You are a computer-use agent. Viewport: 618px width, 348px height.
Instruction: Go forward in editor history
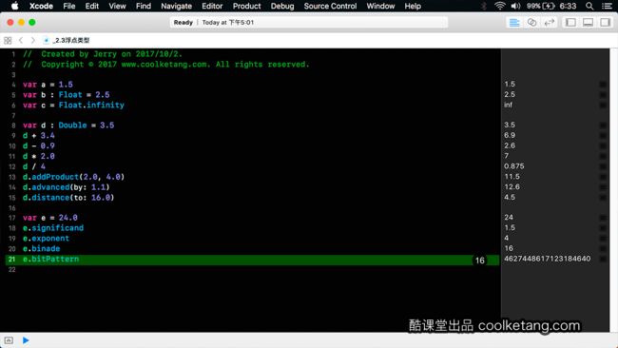pos(32,40)
